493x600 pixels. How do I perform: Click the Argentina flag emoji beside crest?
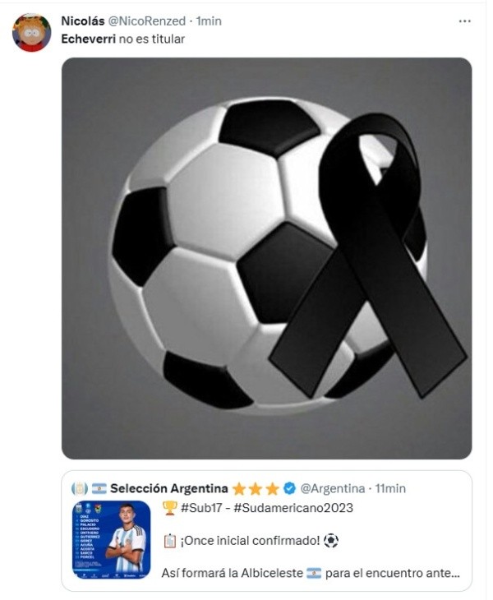coord(99,489)
